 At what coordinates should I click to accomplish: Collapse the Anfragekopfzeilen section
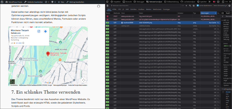point(222,89)
